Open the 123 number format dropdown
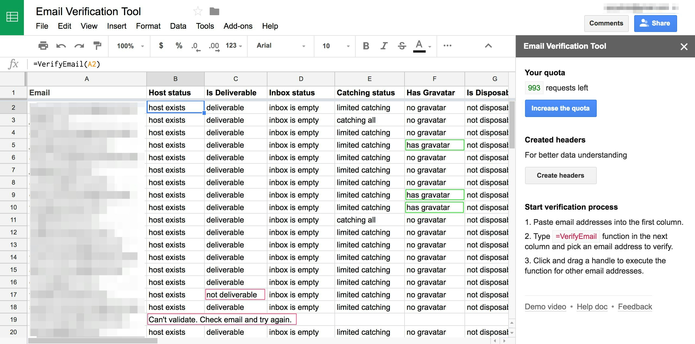Screen dimensions: 695x344 coord(234,46)
